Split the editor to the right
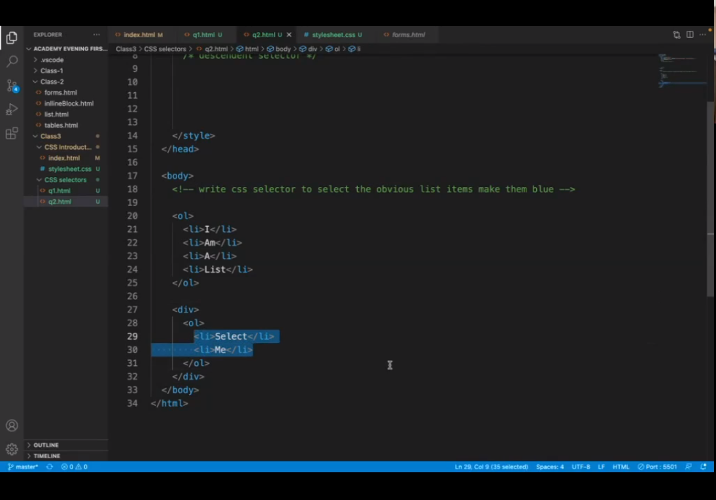This screenshot has height=500, width=716. point(690,35)
